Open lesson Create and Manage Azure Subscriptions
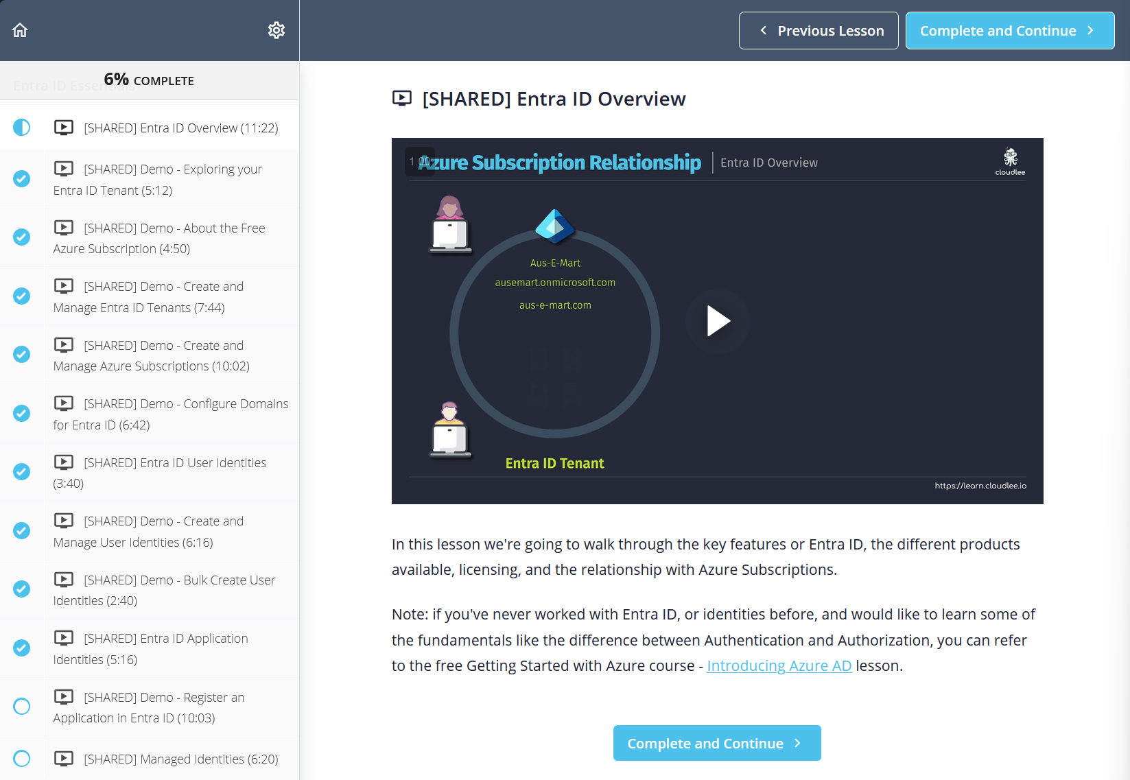1130x780 pixels. pyautogui.click(x=150, y=355)
